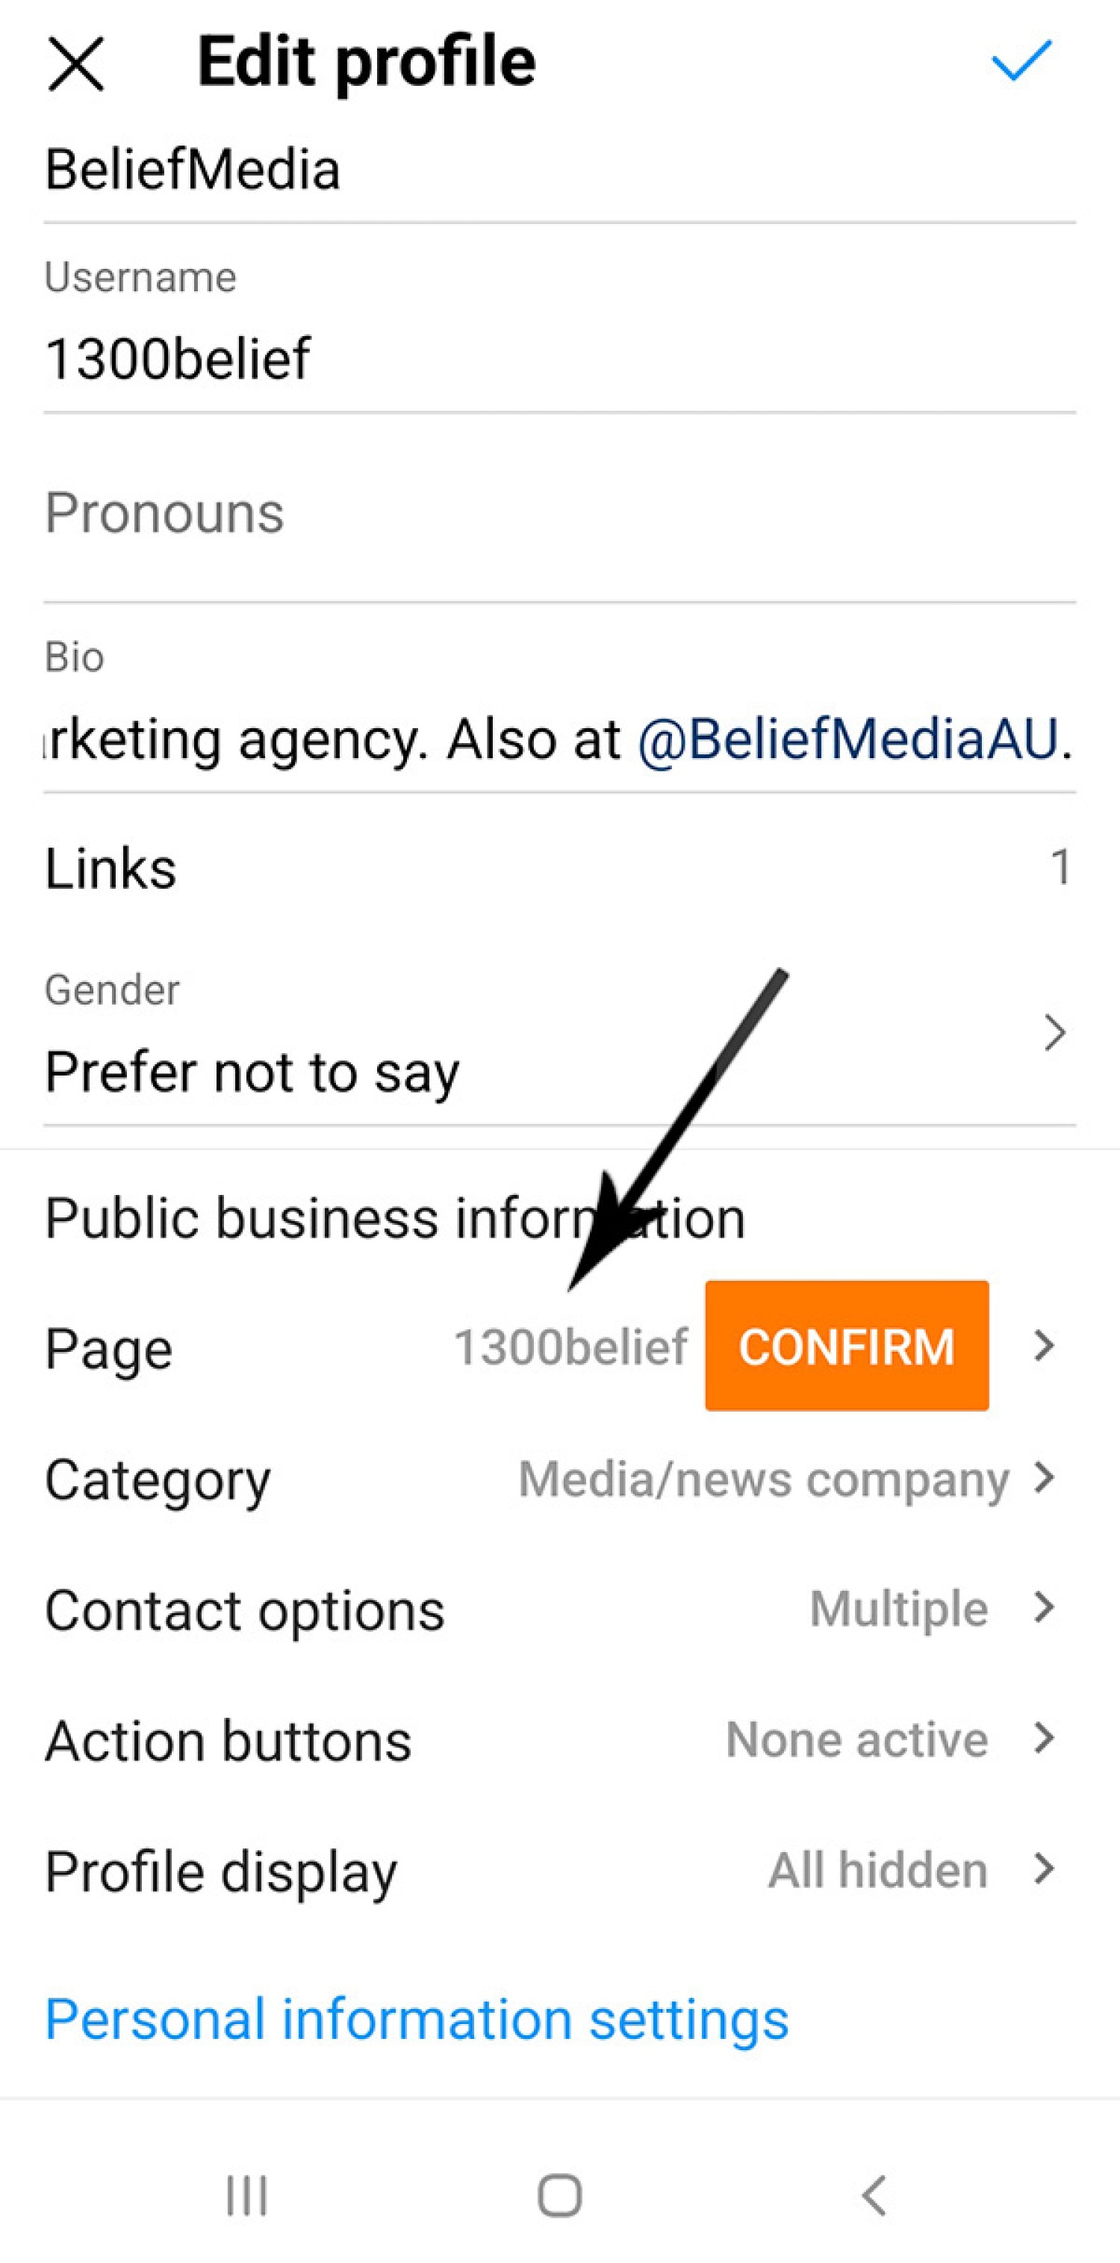Open Action buttons chevron
Image resolution: width=1120 pixels, height=2263 pixels.
tap(1044, 1739)
